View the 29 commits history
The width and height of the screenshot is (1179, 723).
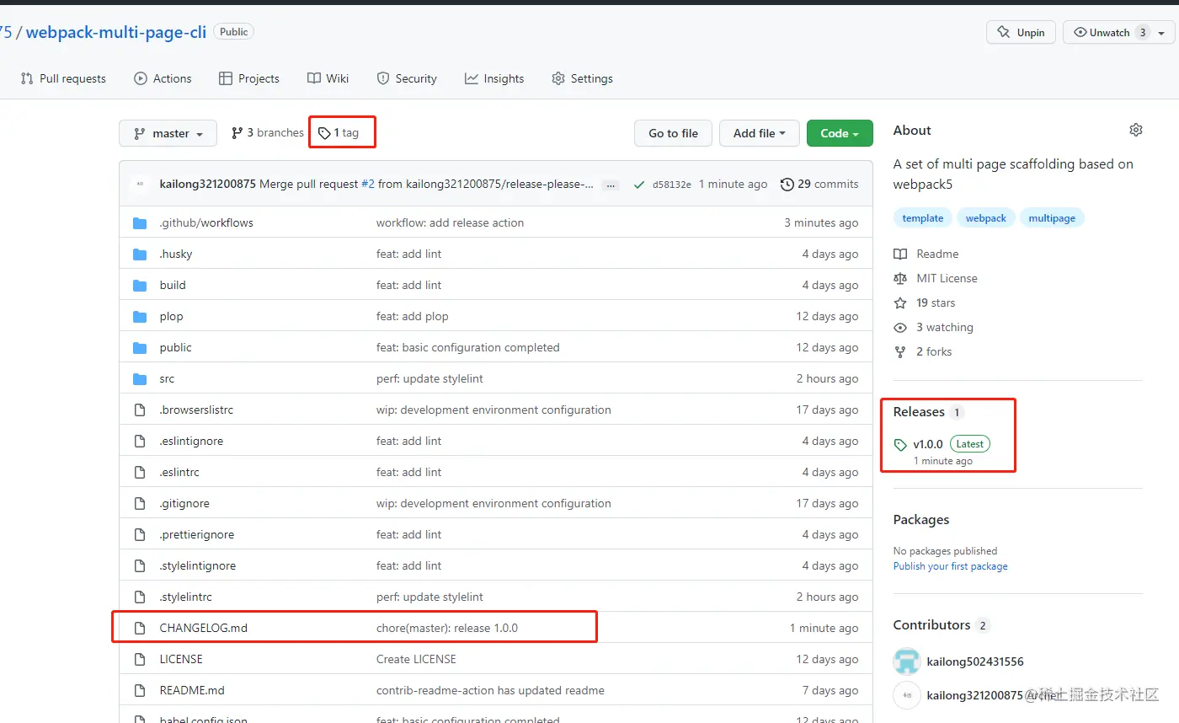point(819,184)
